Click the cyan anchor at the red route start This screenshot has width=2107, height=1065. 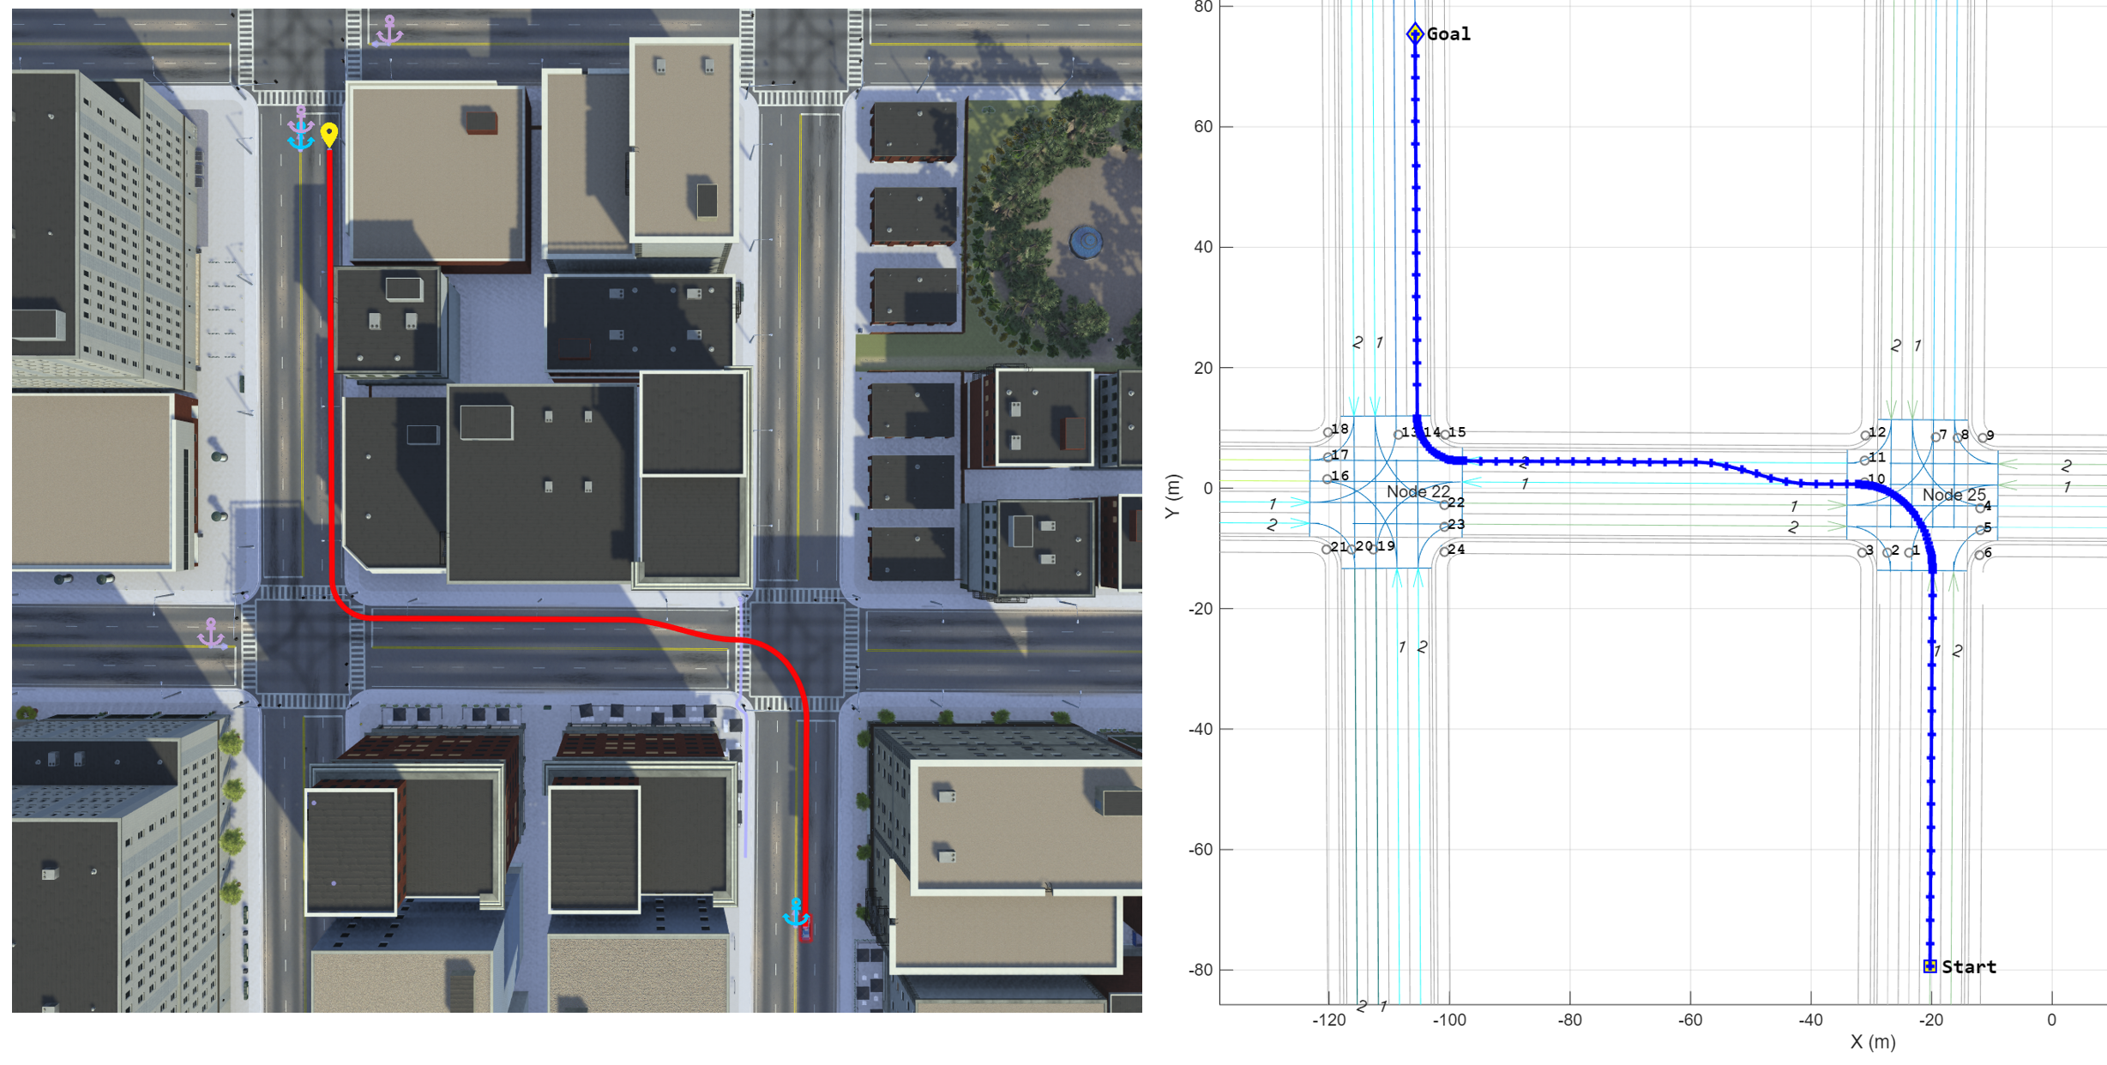click(796, 912)
